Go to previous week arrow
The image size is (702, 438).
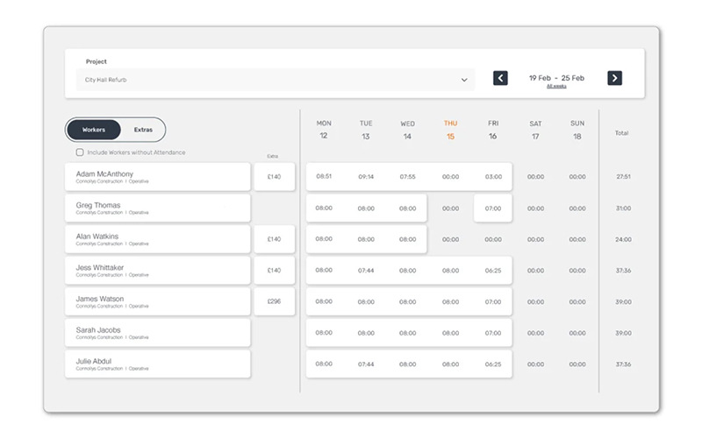(500, 78)
